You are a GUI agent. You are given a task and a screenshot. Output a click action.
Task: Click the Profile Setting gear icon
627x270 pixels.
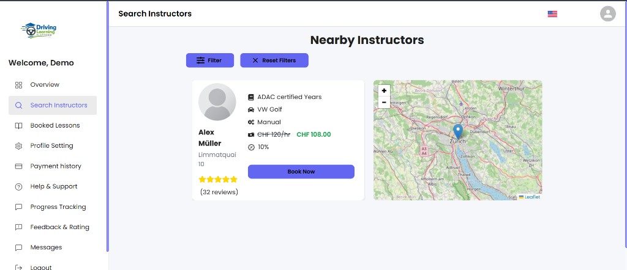(x=18, y=146)
